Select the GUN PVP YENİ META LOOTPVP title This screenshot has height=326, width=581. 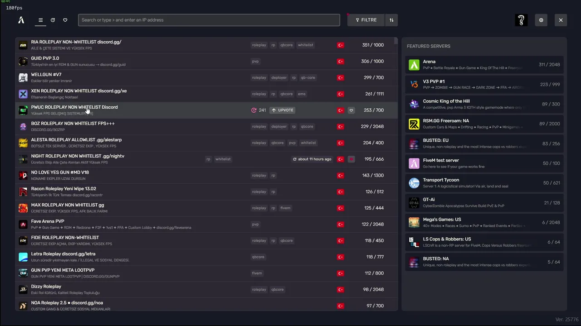click(63, 270)
